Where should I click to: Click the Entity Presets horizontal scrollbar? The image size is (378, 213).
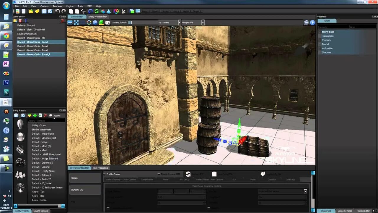click(39, 206)
